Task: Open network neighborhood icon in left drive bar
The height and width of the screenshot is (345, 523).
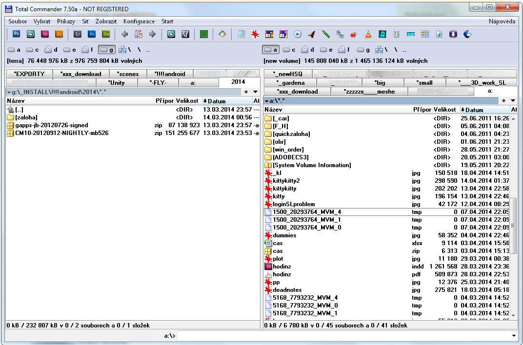Action: click(x=124, y=50)
